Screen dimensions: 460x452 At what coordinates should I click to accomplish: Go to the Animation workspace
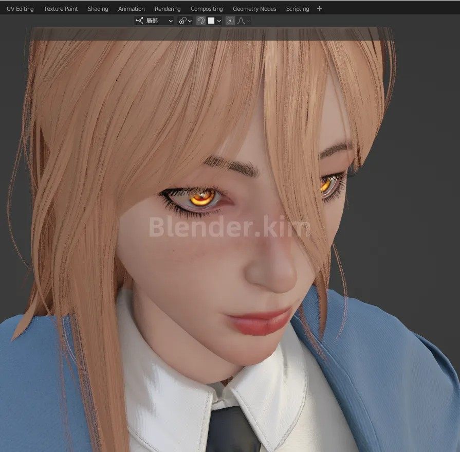(x=131, y=9)
